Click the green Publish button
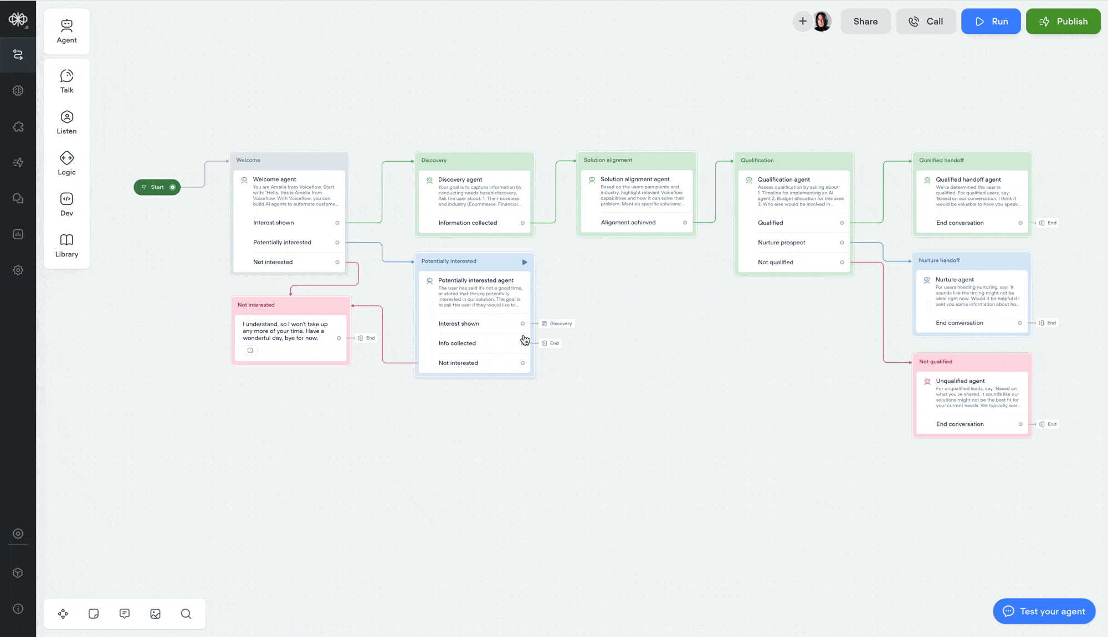 pos(1063,22)
